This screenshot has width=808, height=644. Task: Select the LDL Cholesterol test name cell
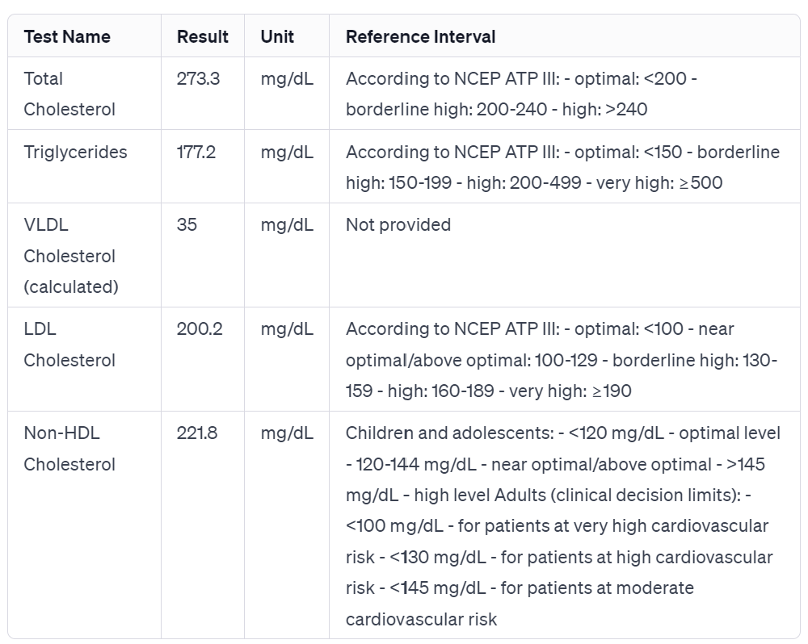tap(69, 345)
